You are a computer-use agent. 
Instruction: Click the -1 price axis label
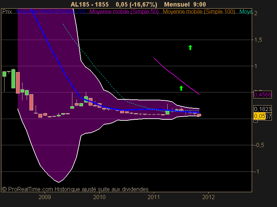coord(257,171)
